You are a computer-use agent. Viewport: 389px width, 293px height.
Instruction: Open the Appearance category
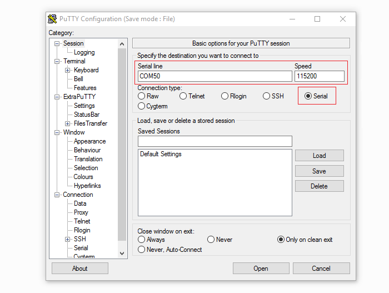point(90,141)
